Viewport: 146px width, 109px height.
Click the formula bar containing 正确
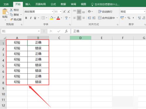(109, 31)
